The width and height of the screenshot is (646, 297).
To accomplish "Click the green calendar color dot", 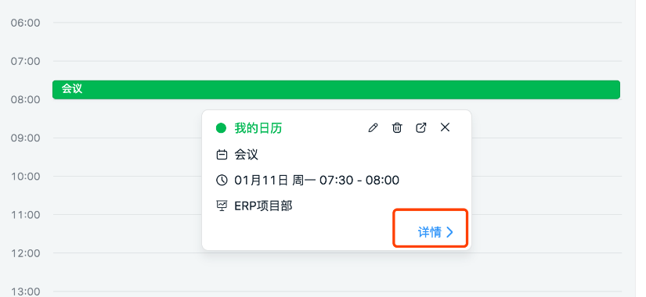I will [x=222, y=128].
